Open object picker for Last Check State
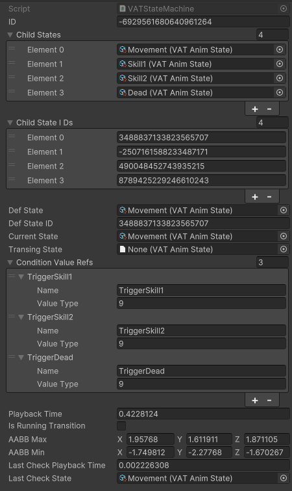 click(284, 478)
